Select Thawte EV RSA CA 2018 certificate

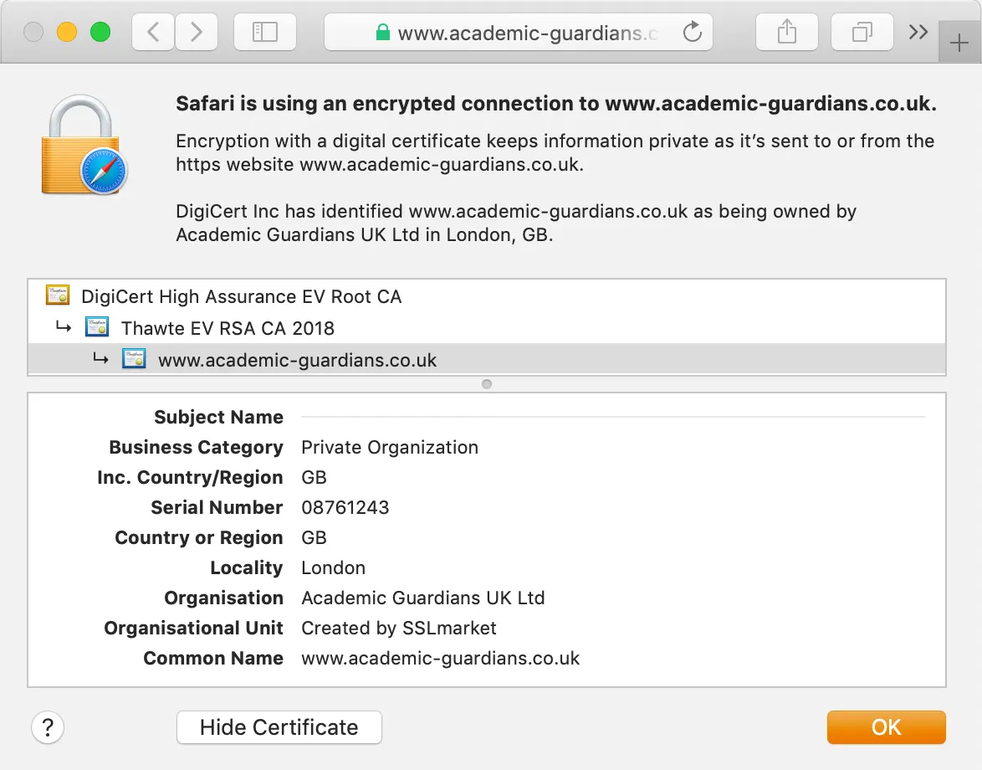click(x=487, y=328)
